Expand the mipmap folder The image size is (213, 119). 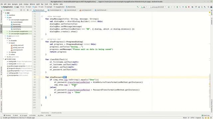click(7, 52)
